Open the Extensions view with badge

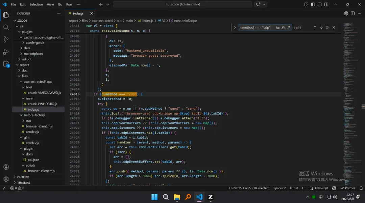tap(6, 64)
